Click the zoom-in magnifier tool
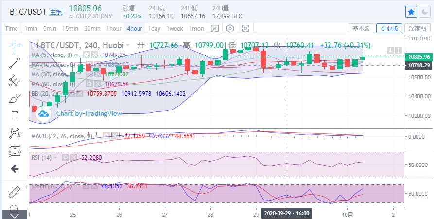The width and height of the screenshot is (434, 219). coord(15,208)
